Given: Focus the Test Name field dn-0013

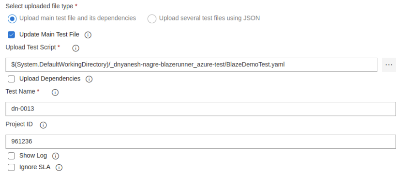Looking at the screenshot, I should [201, 109].
